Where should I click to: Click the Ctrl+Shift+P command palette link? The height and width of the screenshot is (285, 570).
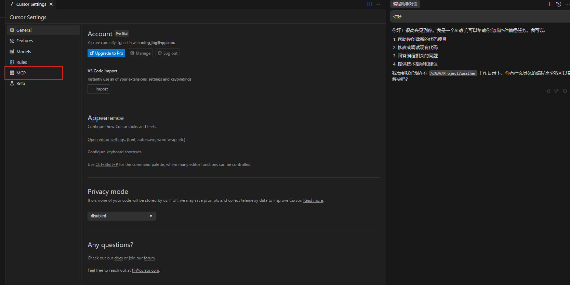tap(107, 165)
